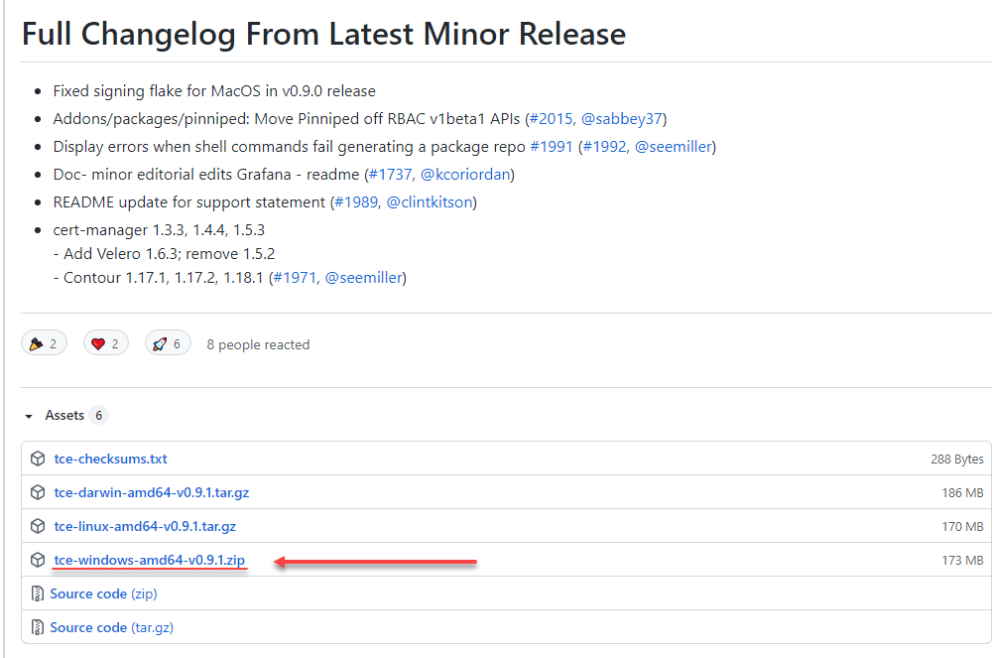Click package icon beside tce-checksums.txt
This screenshot has width=993, height=658.
[x=38, y=459]
